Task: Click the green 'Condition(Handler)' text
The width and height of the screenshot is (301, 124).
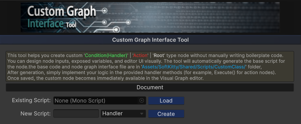Action: (106, 56)
